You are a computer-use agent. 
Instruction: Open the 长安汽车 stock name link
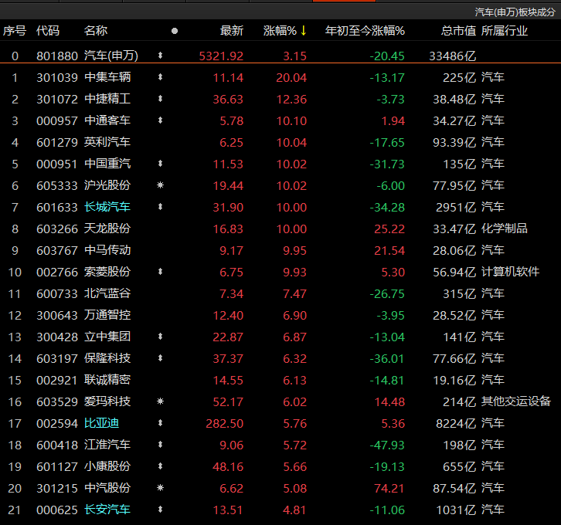(107, 510)
